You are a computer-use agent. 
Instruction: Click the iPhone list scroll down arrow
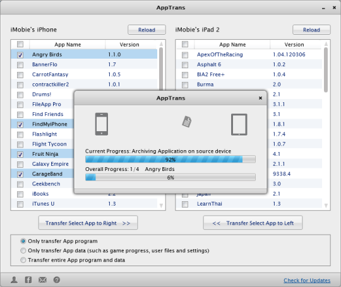coord(161,205)
